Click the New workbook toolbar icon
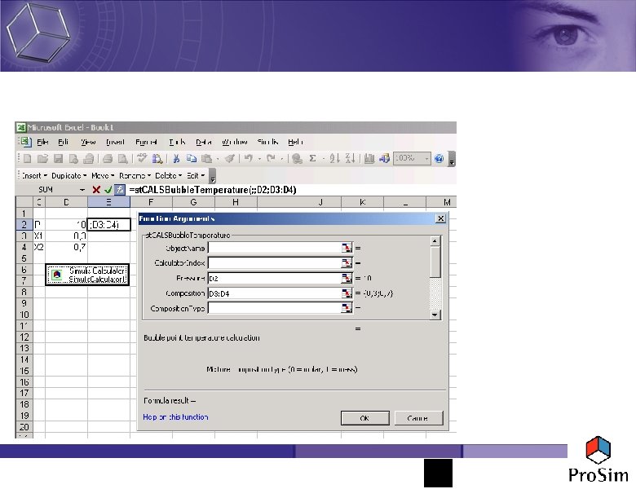The height and width of the screenshot is (489, 636). tap(27, 159)
